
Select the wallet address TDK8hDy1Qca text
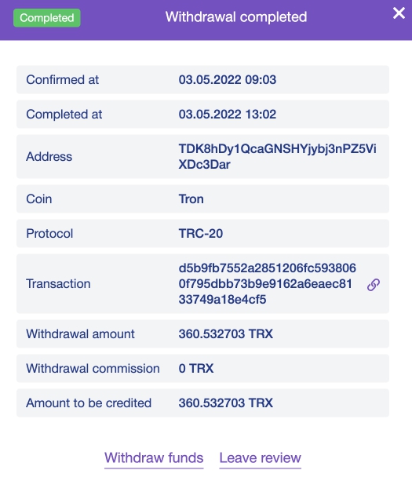(x=277, y=156)
